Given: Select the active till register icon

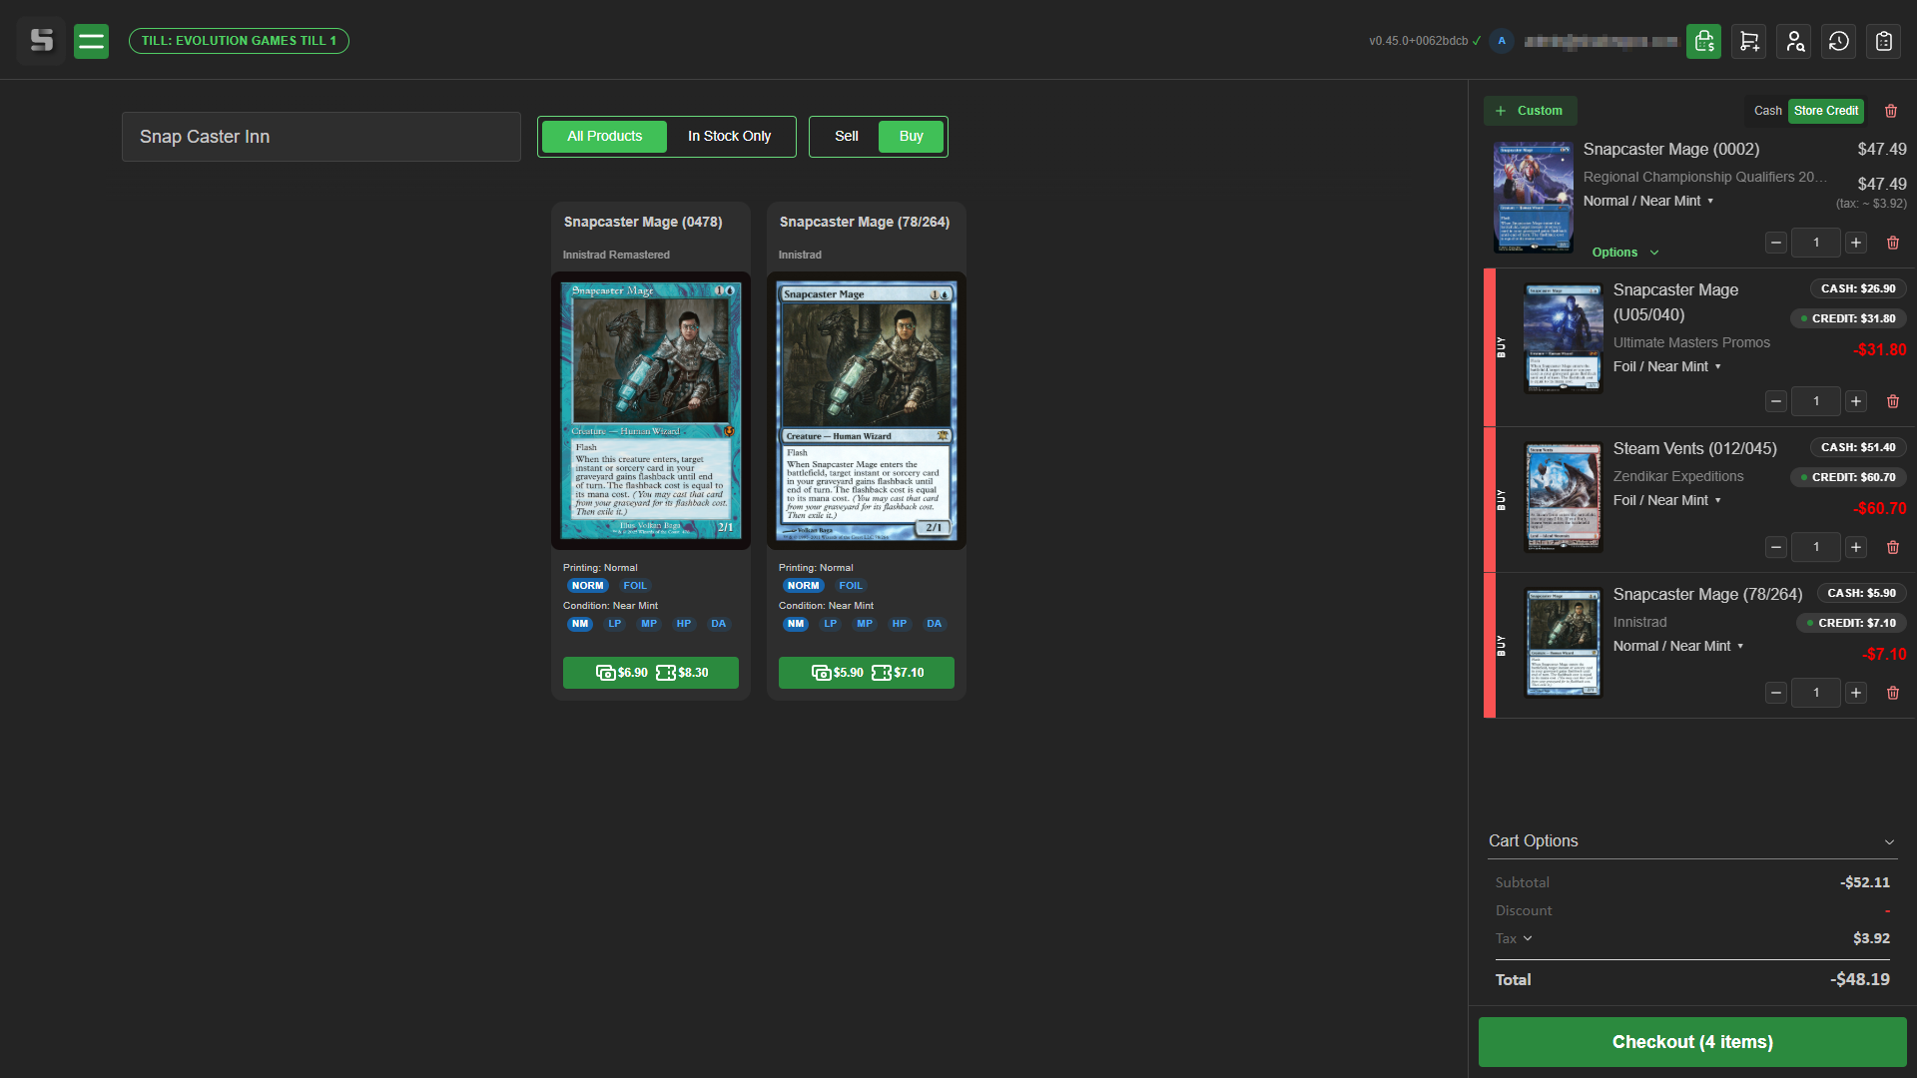Looking at the screenshot, I should coord(1703,41).
